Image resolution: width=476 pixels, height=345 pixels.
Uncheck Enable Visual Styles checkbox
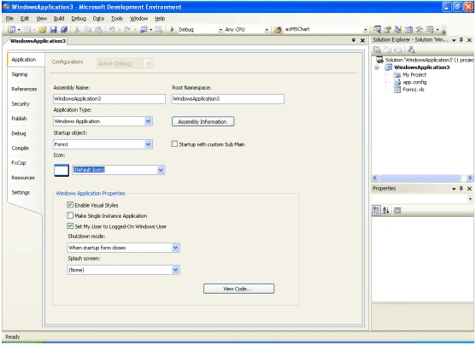(x=70, y=205)
